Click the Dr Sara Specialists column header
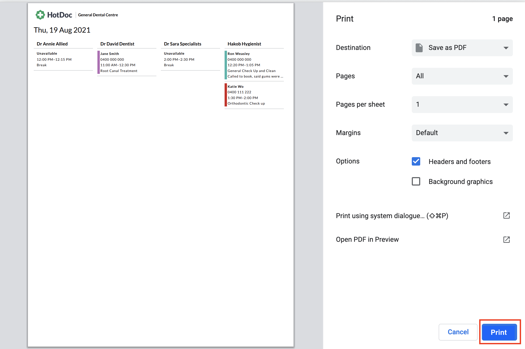Image resolution: width=525 pixels, height=349 pixels. [x=182, y=44]
